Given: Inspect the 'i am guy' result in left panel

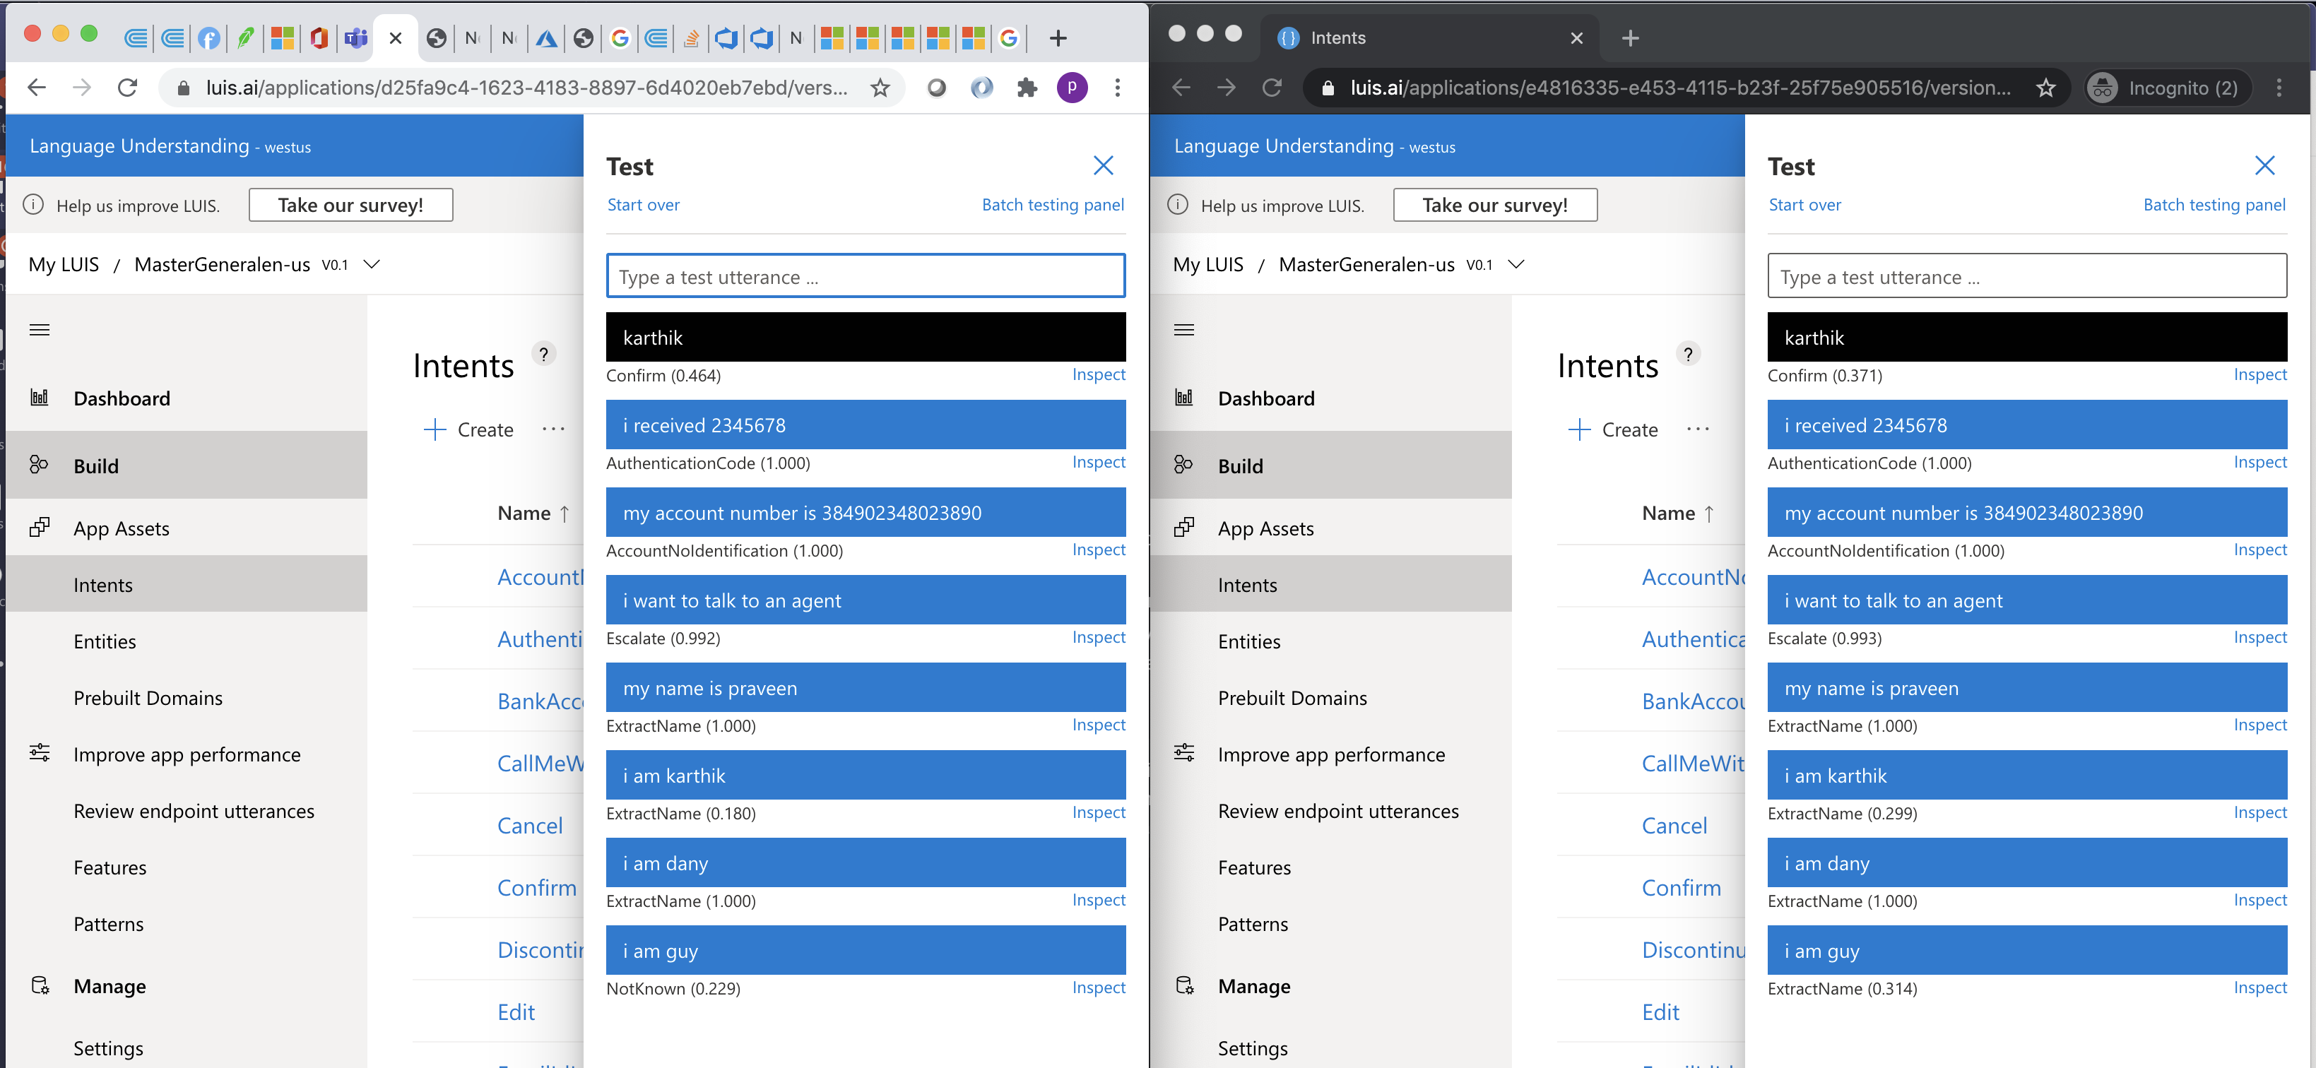Looking at the screenshot, I should (1098, 987).
